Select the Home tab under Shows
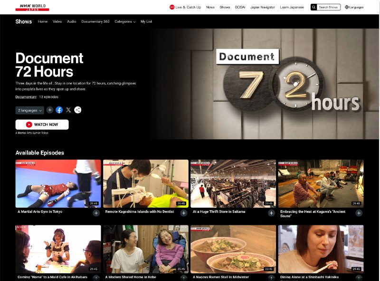This screenshot has height=281, width=380. coord(43,21)
